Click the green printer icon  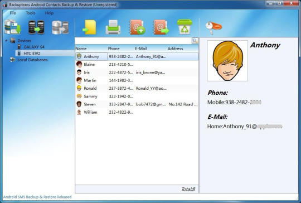[113, 27]
